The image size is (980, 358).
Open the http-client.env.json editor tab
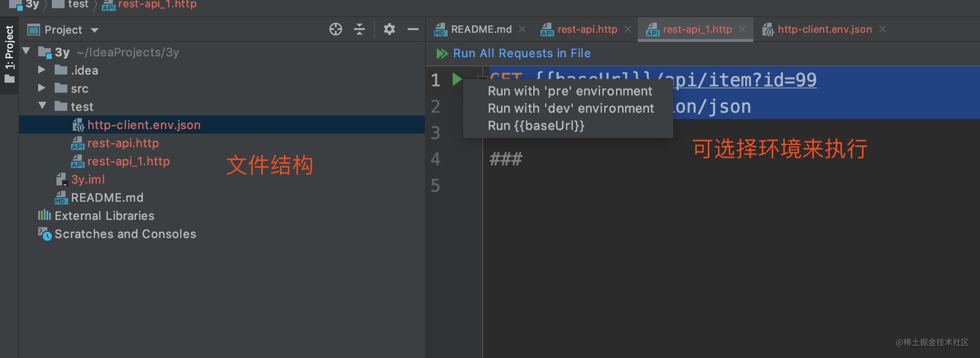[825, 30]
